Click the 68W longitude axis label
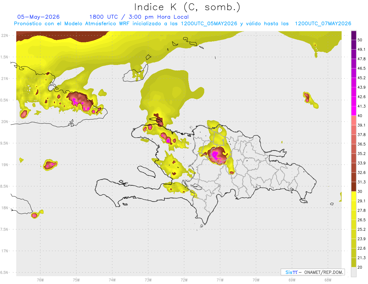 click(328, 280)
